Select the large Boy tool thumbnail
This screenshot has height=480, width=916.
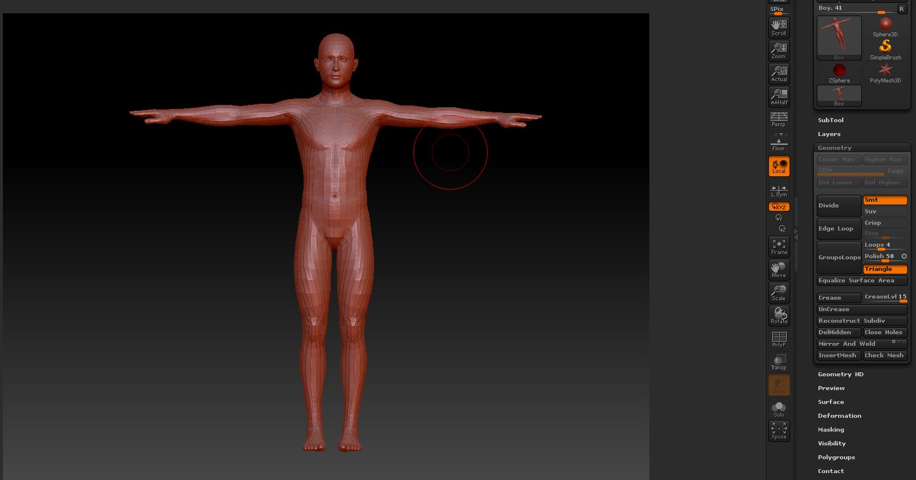tap(839, 38)
